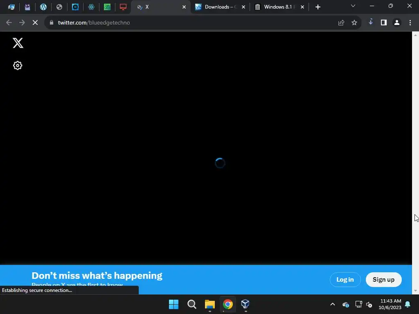Open the Windows Start menu
The image size is (419, 314).
[x=173, y=304]
